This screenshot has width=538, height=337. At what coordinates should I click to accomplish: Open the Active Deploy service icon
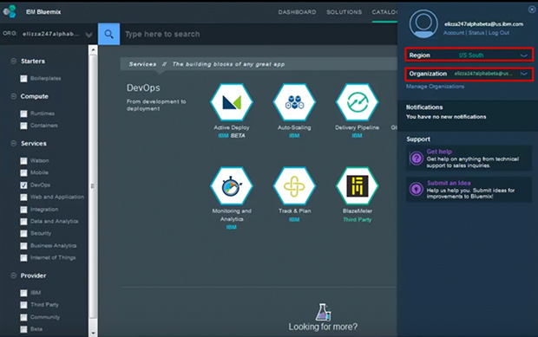[232, 102]
